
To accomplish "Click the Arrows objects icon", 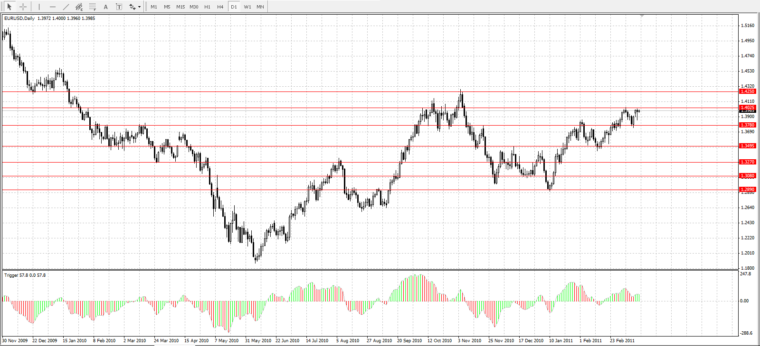I will coord(132,7).
